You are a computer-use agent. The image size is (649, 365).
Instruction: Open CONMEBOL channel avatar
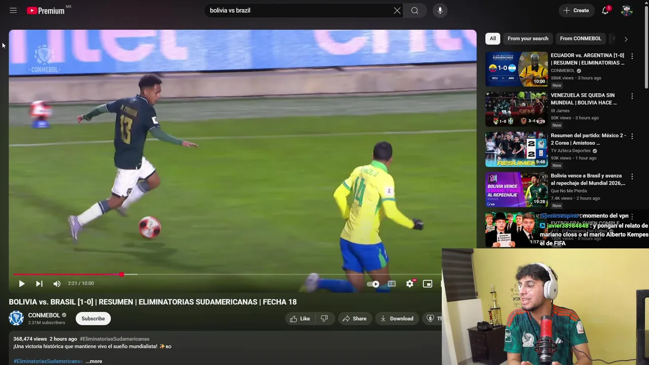pyautogui.click(x=16, y=318)
